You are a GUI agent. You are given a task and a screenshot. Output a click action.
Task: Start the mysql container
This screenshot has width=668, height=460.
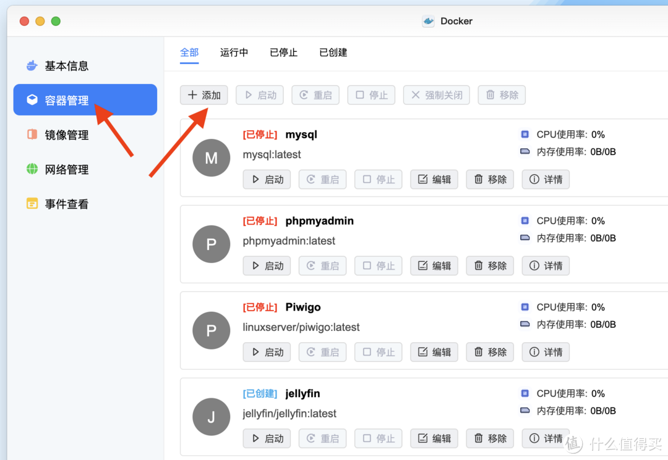(x=267, y=180)
